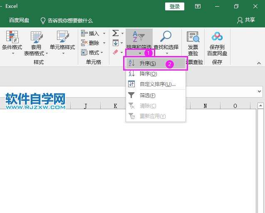
Task: Click ribbon display options icon in title bar
Action: pyautogui.click(x=198, y=6)
